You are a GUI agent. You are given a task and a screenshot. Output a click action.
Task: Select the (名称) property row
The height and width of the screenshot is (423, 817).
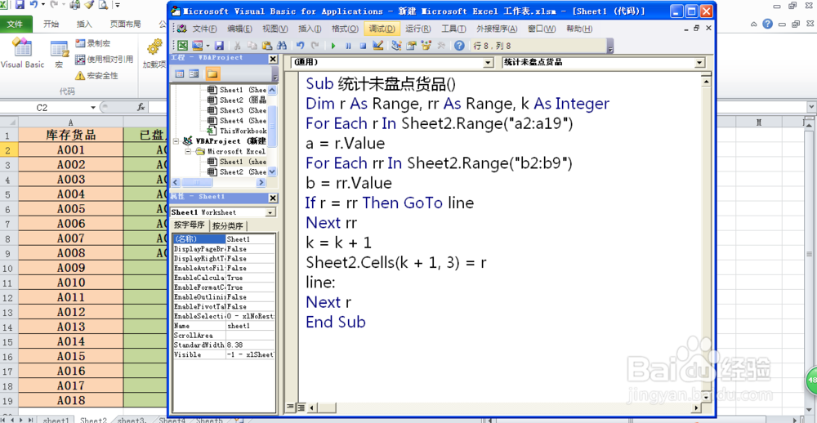pyautogui.click(x=223, y=239)
